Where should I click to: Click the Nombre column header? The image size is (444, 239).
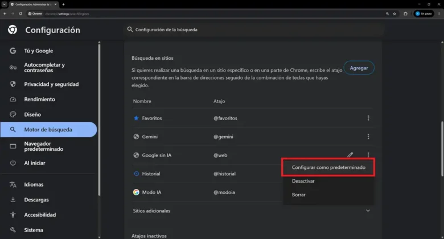[142, 101]
